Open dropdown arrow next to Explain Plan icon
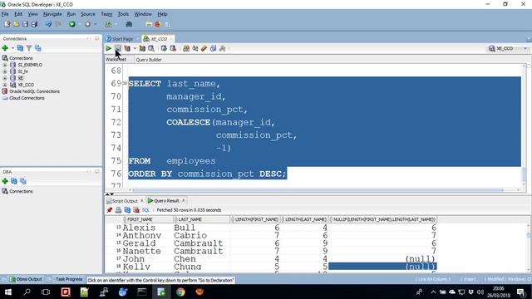532x299 pixels. pos(135,48)
